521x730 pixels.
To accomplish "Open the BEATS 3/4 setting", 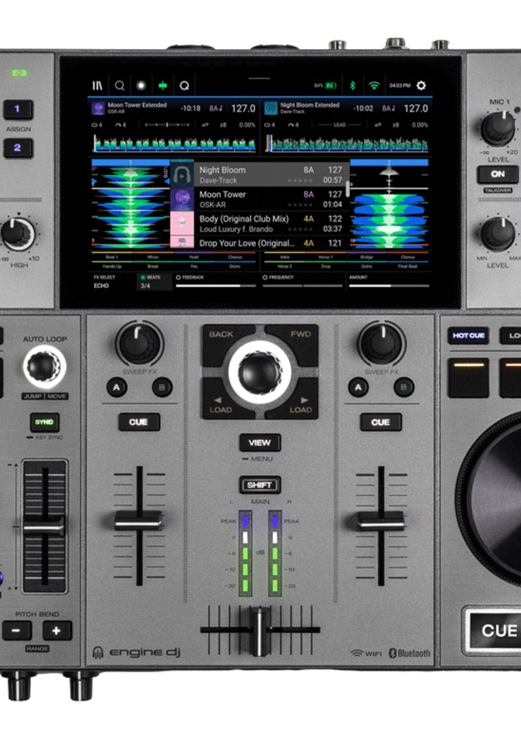I will pos(155,281).
